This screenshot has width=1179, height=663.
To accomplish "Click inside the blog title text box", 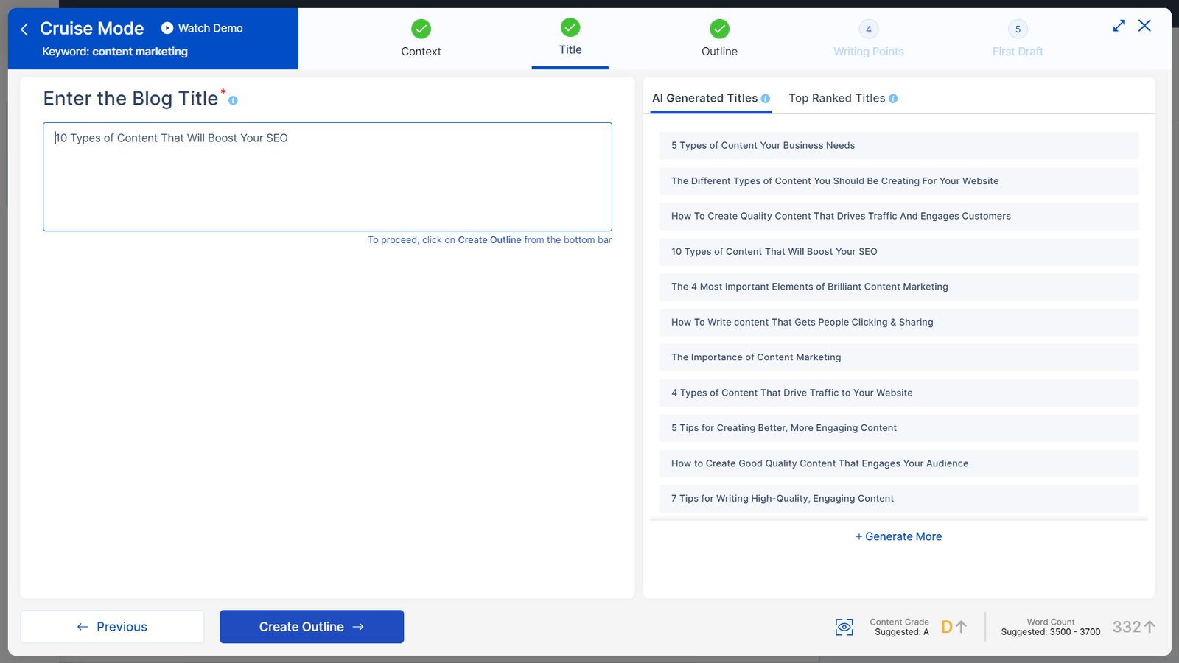I will click(x=327, y=184).
